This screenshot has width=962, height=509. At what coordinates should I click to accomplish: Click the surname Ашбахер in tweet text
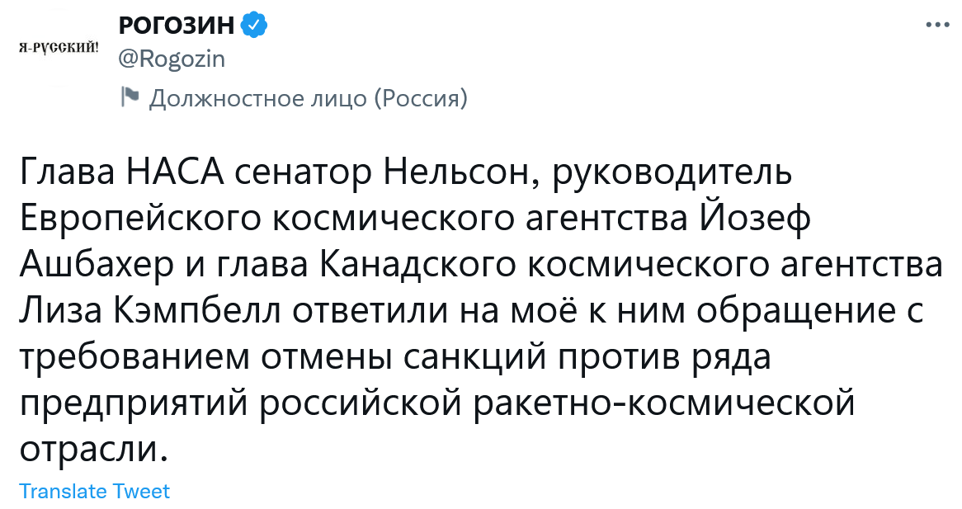coord(93,266)
